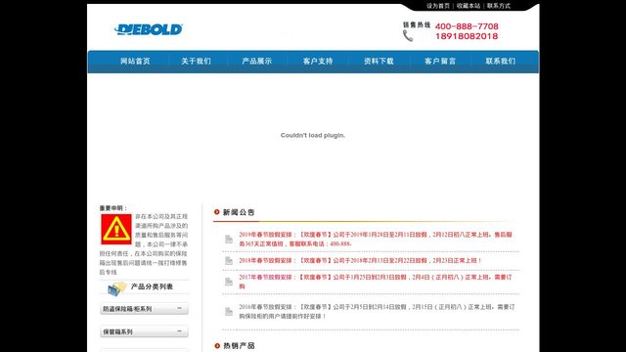This screenshot has height=352, width=626.
Task: Click the 新闻公告 section heading
Action: (239, 212)
